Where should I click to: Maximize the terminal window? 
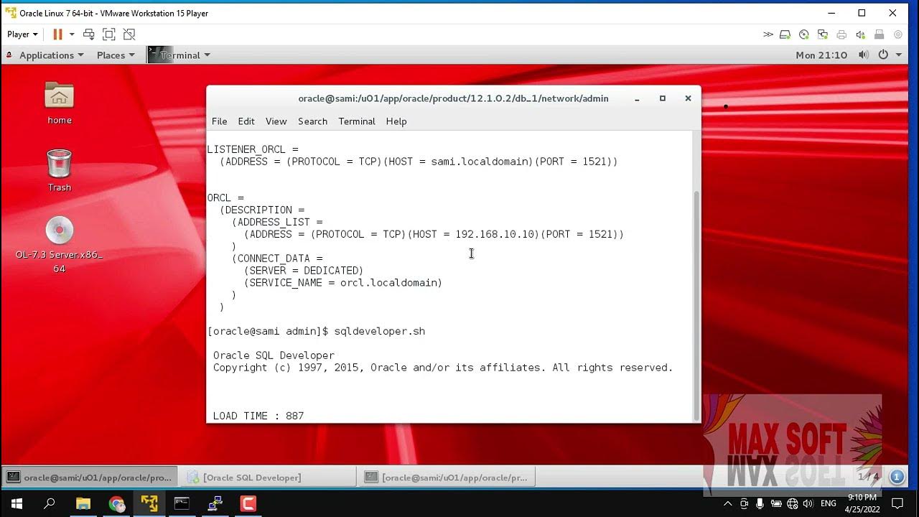click(663, 99)
